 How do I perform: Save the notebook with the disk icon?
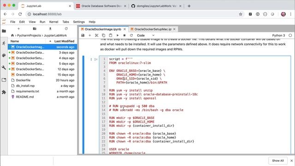pos(83,36)
